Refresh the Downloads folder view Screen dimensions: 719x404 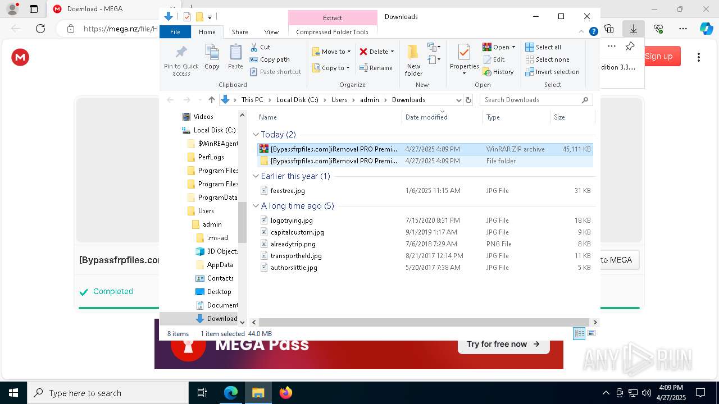468,100
